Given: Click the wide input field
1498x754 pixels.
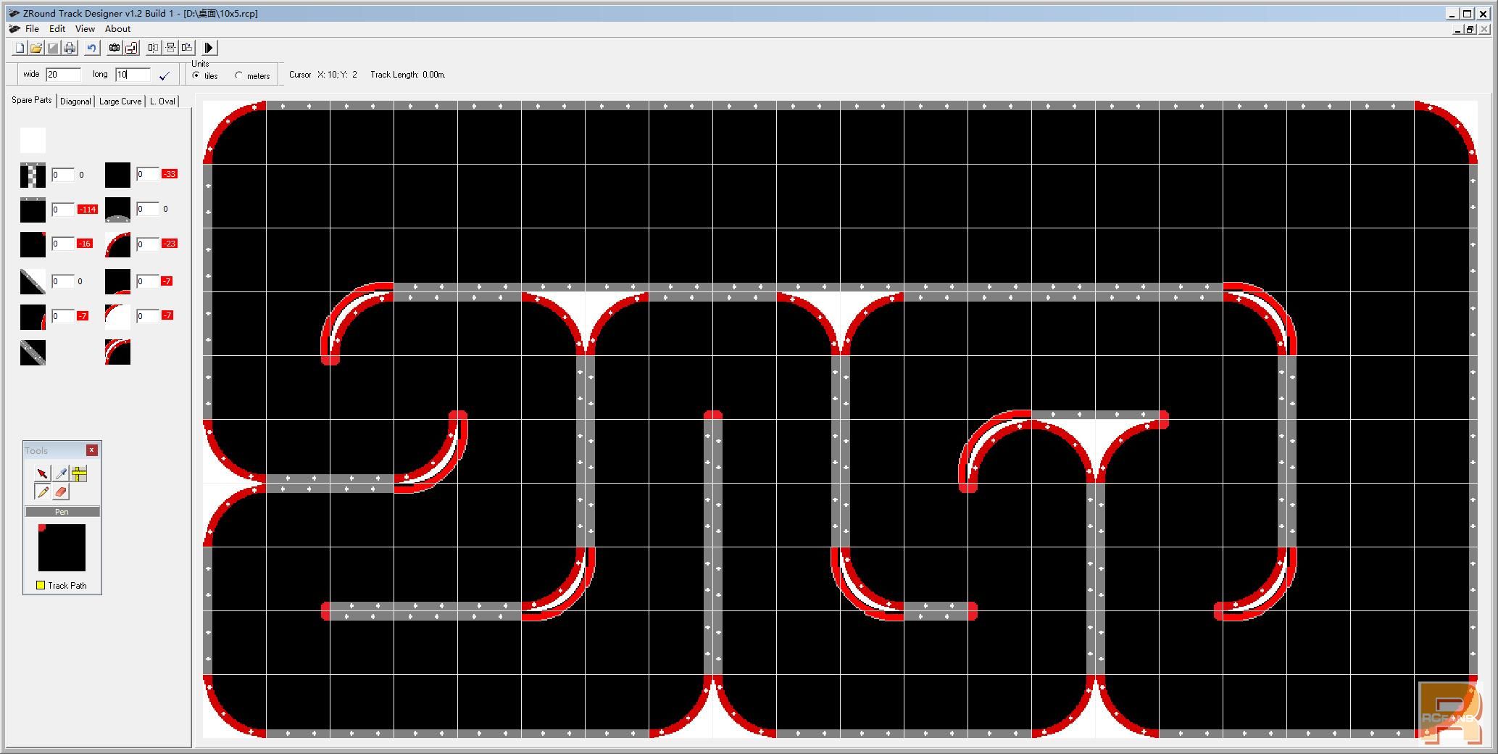Looking at the screenshot, I should point(63,75).
